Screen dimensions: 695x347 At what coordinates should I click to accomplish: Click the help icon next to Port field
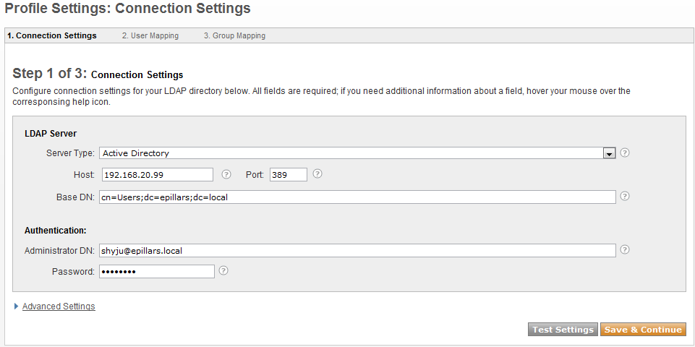pyautogui.click(x=317, y=173)
